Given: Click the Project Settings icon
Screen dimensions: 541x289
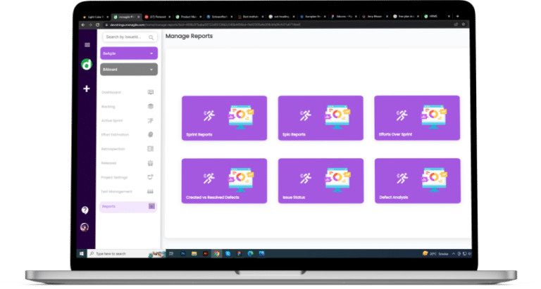Looking at the screenshot, I should (150, 177).
